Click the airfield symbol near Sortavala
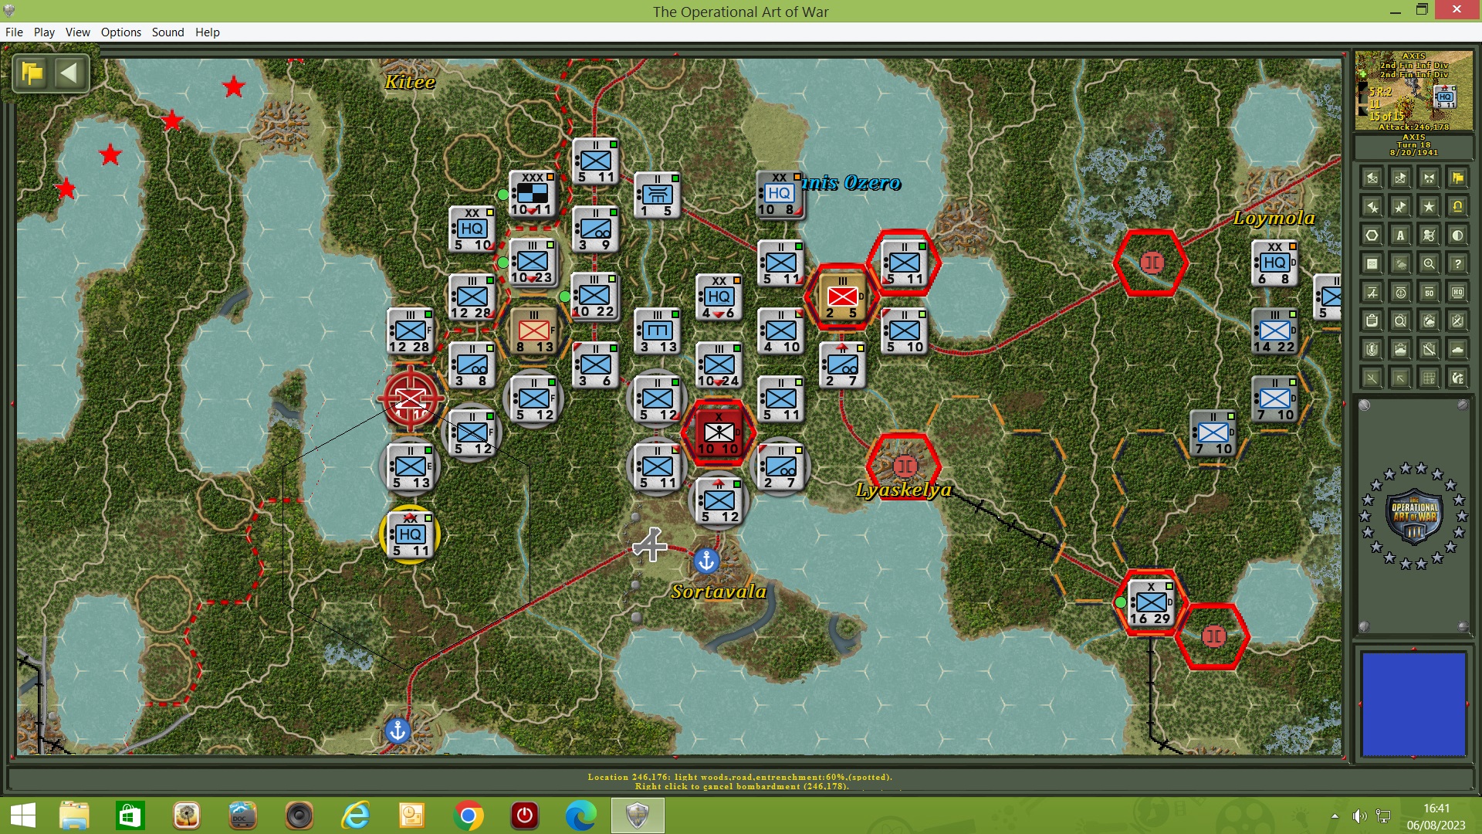1482x834 pixels. (650, 544)
